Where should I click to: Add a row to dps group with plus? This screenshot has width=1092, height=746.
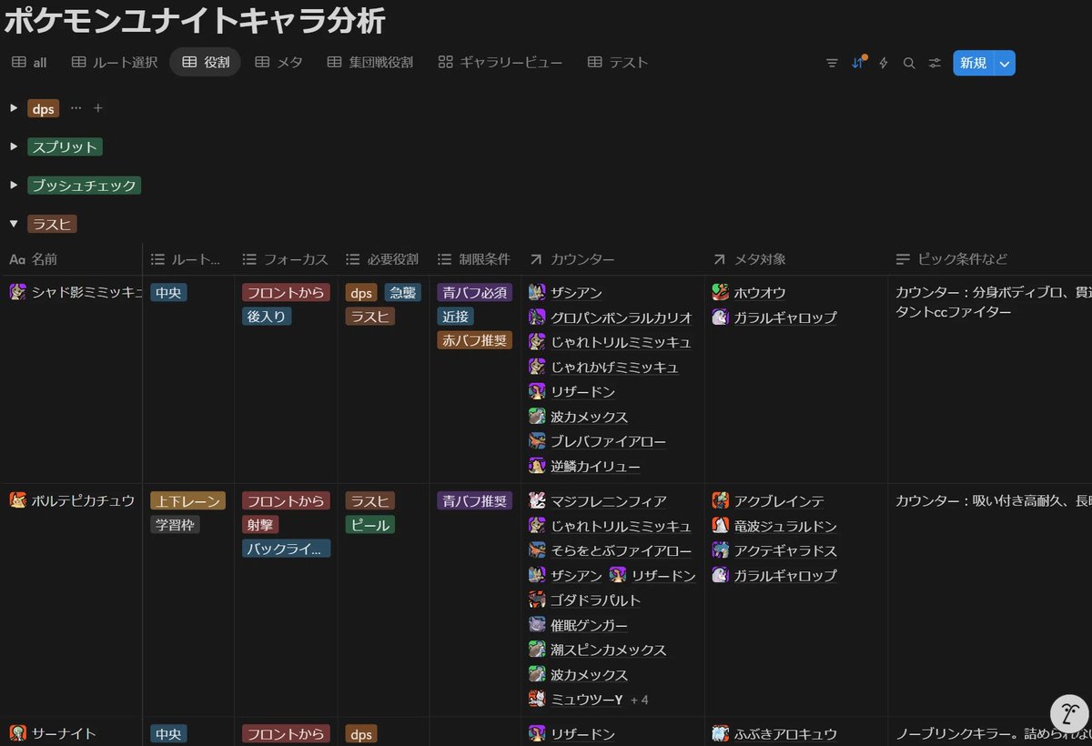[98, 108]
